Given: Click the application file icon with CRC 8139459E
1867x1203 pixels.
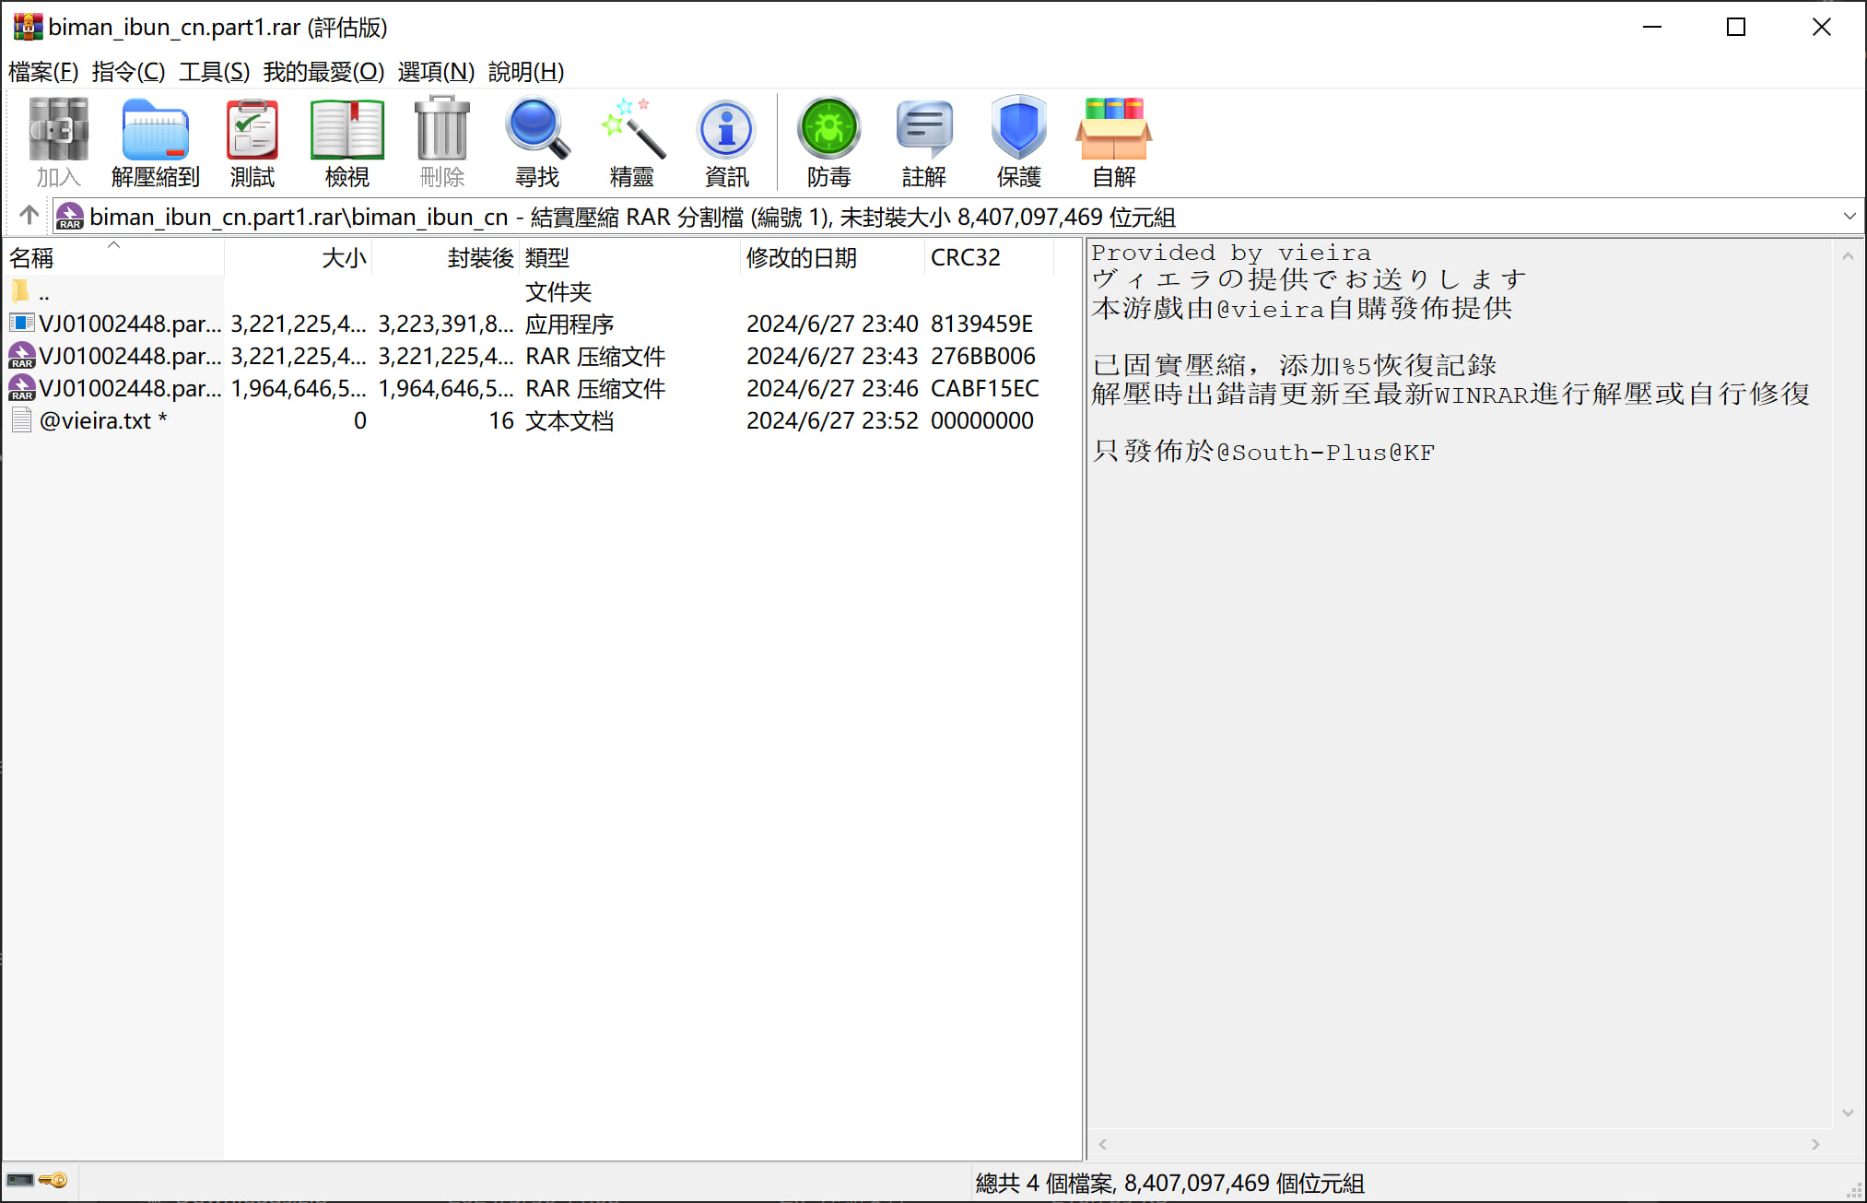Looking at the screenshot, I should click(21, 324).
